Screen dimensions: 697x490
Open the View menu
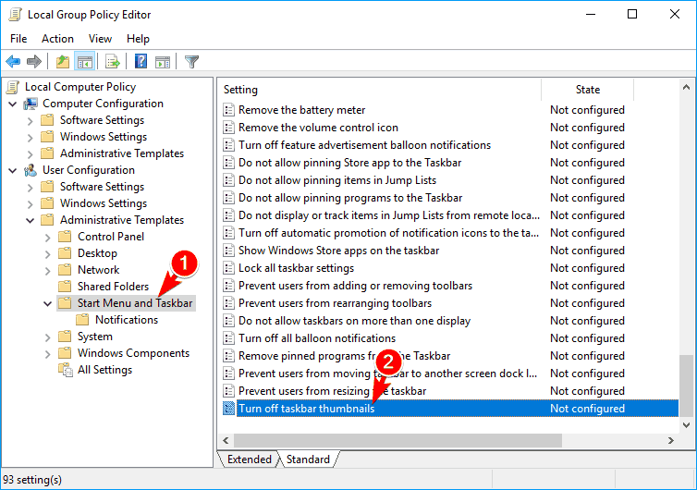101,39
